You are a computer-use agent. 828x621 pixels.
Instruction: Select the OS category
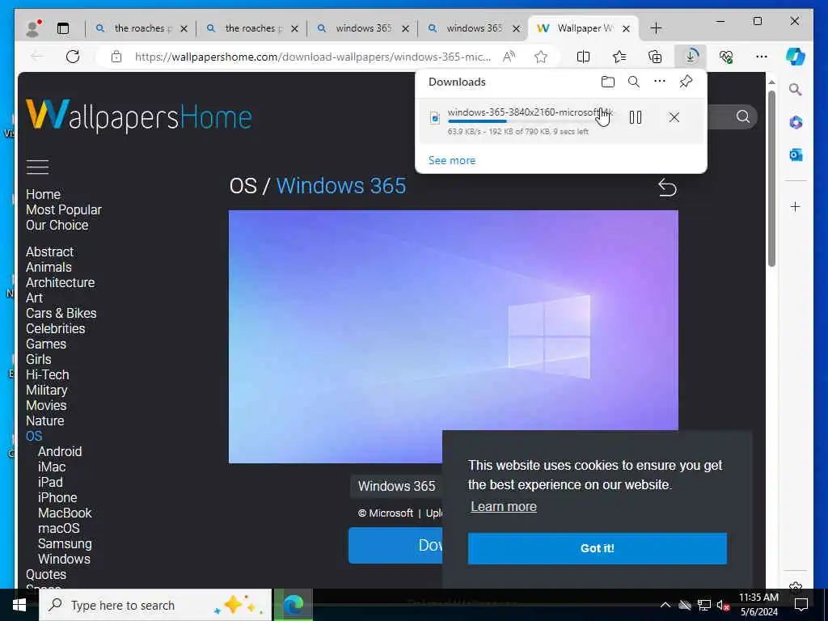pyautogui.click(x=34, y=436)
